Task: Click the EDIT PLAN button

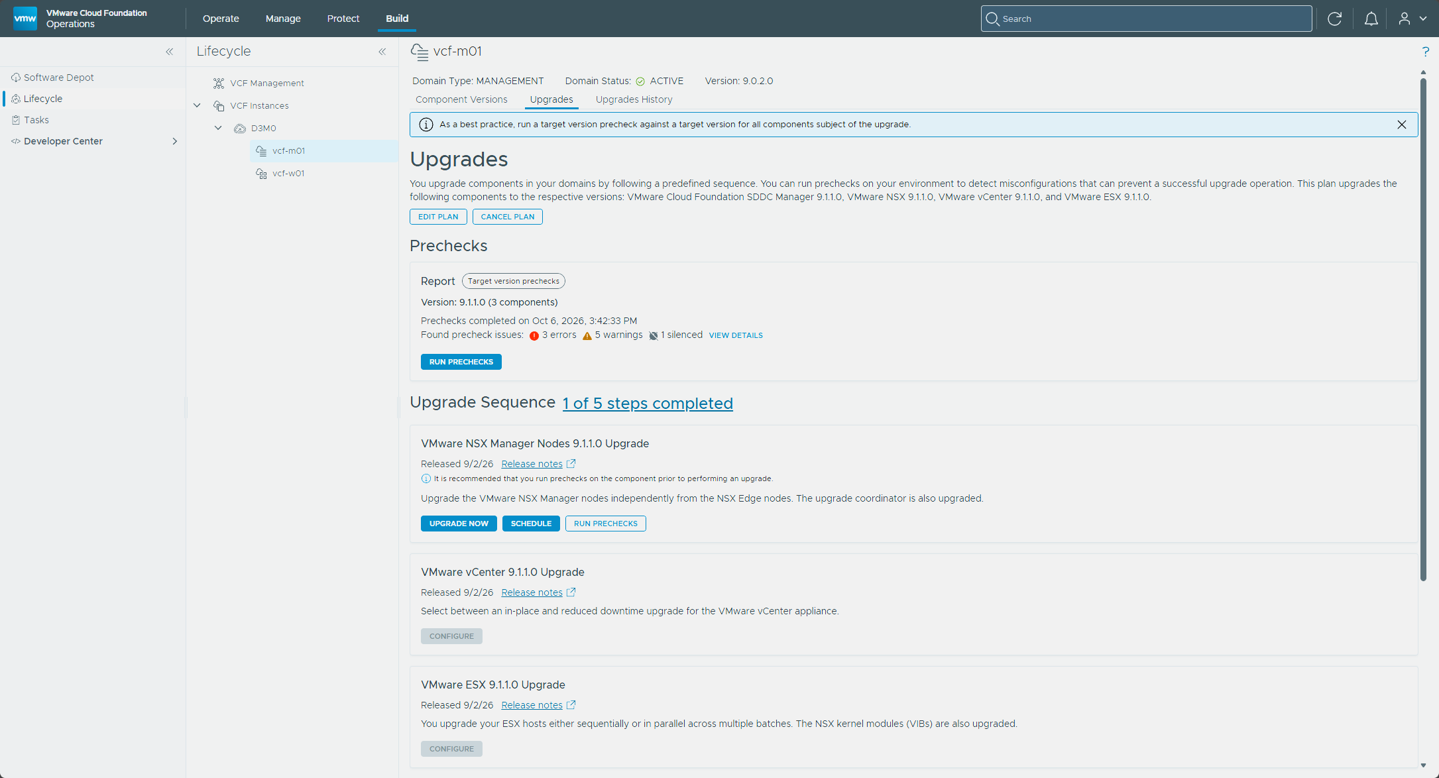Action: click(x=438, y=217)
